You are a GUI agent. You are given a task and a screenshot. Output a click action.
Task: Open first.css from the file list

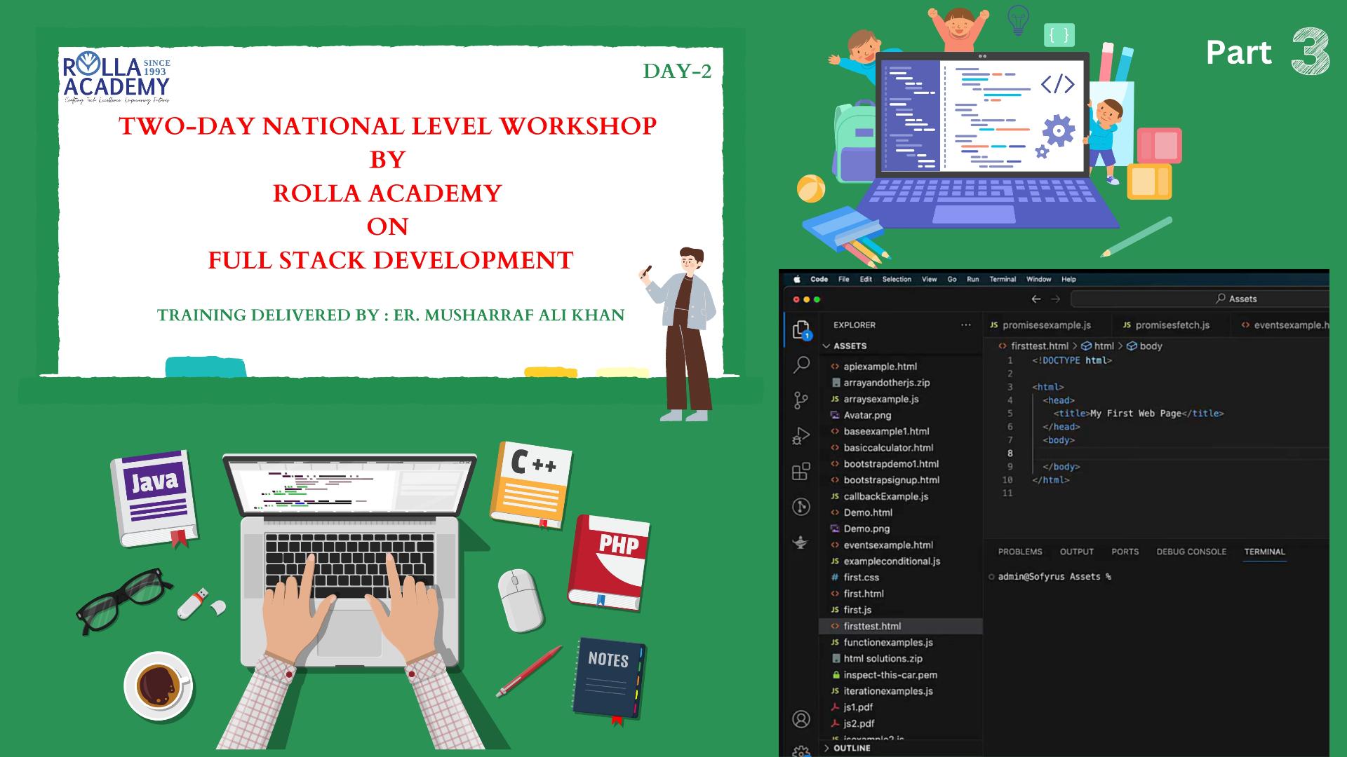pos(861,578)
